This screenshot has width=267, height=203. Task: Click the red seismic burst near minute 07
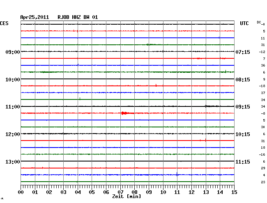coord(127,113)
